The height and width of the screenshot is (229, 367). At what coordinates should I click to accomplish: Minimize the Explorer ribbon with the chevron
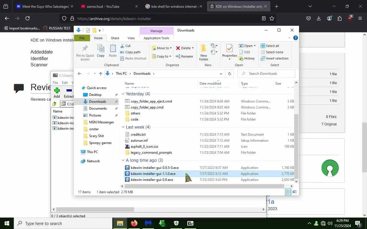[x=289, y=38]
